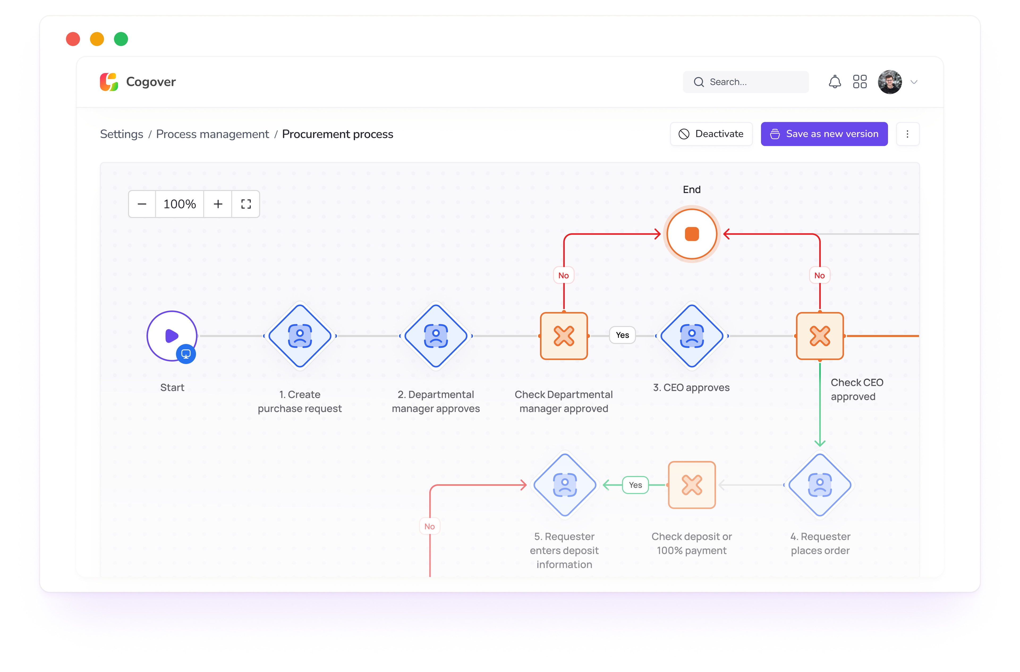Select Check Departmental manager approved gateway

tap(564, 336)
